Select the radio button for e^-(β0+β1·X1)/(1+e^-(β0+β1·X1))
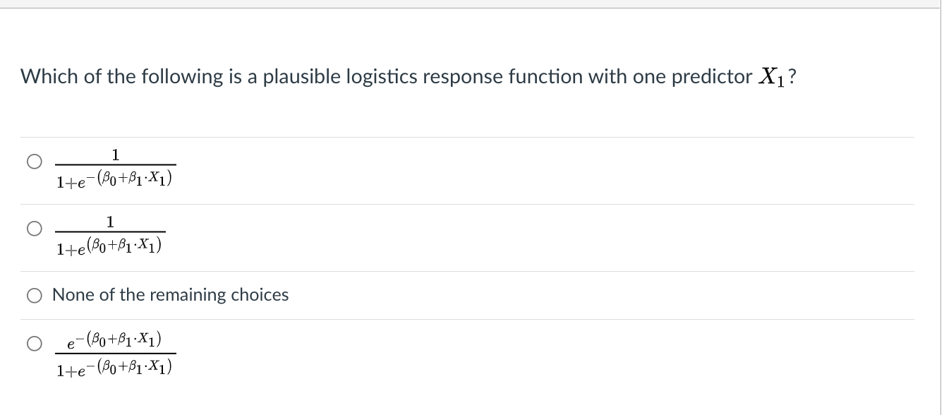 pos(34,344)
